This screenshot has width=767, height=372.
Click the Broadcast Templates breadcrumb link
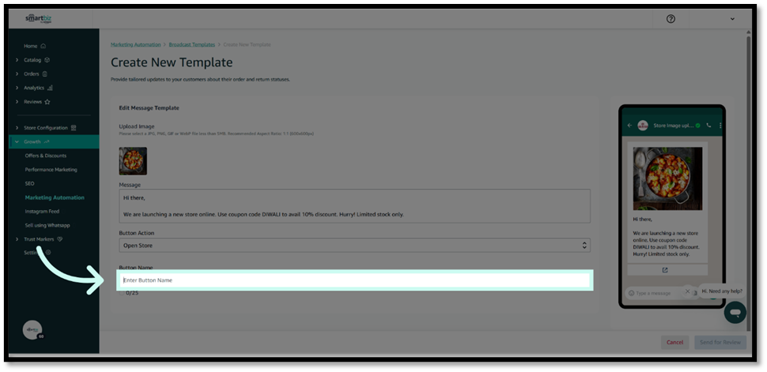click(x=191, y=45)
